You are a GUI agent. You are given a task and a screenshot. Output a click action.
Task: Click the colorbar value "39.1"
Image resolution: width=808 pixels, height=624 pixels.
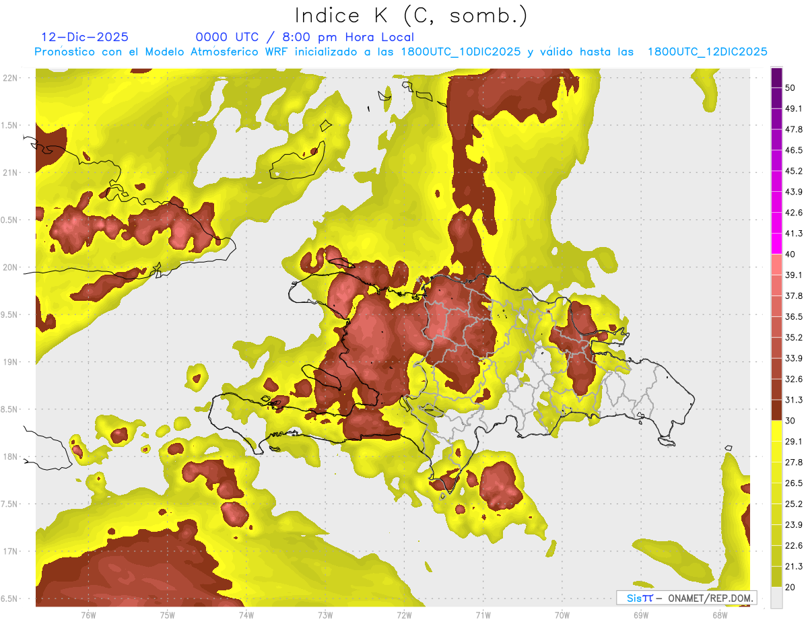[x=794, y=275]
